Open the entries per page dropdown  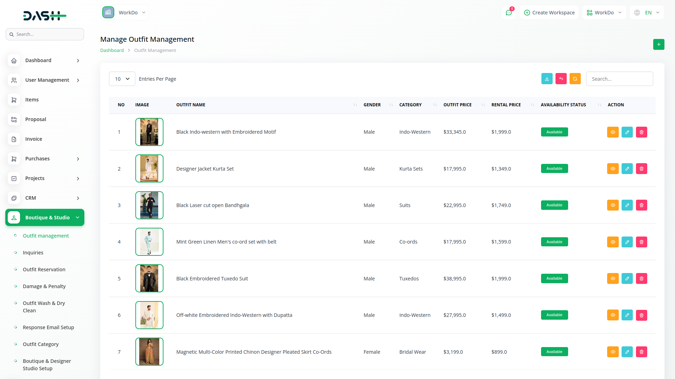[x=122, y=79]
